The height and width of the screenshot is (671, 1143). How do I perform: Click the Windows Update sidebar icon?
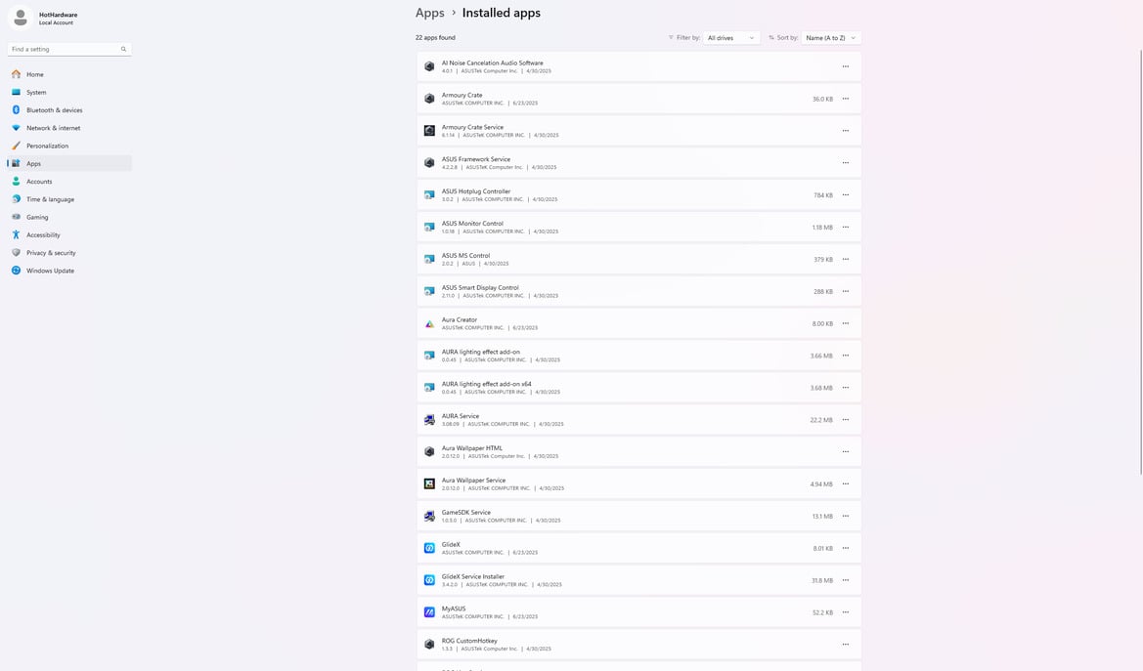click(16, 271)
